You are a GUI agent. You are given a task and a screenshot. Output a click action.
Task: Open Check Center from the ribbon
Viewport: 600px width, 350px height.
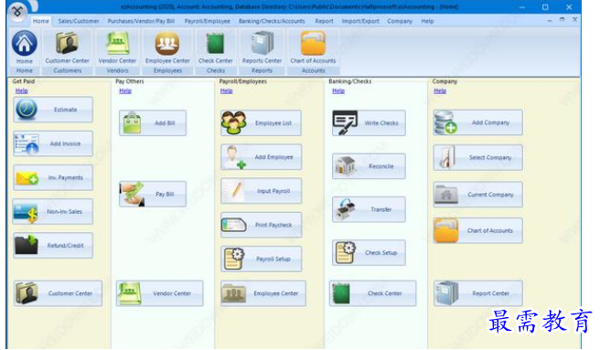(216, 47)
